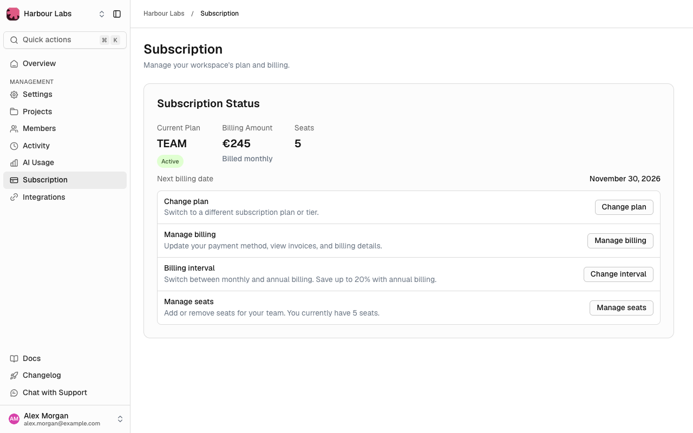Click the Subscription Status heading
Image resolution: width=693 pixels, height=433 pixels.
[208, 104]
